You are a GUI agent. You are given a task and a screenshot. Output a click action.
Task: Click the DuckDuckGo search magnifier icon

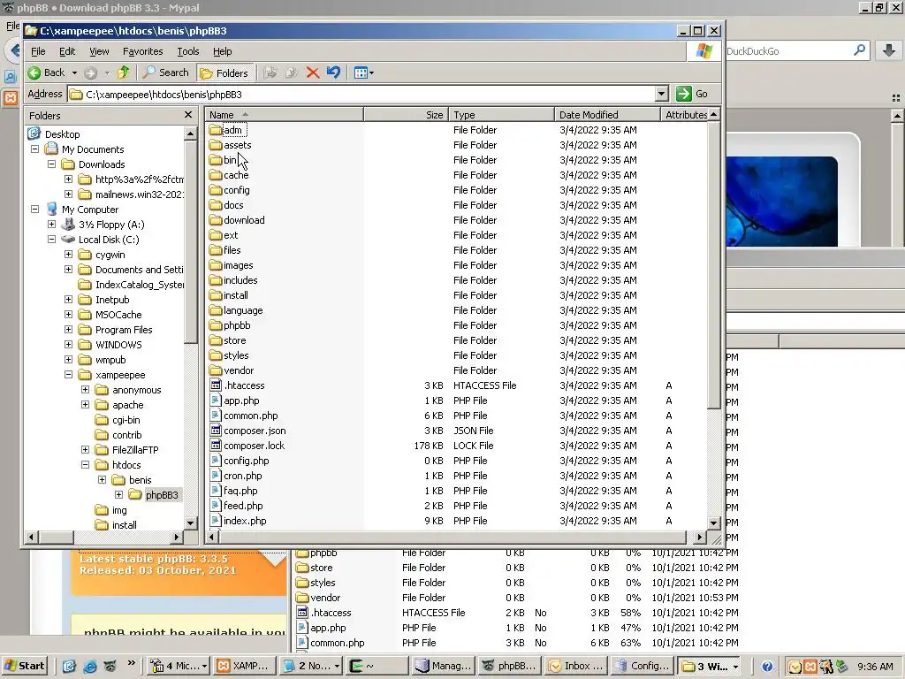tap(859, 50)
